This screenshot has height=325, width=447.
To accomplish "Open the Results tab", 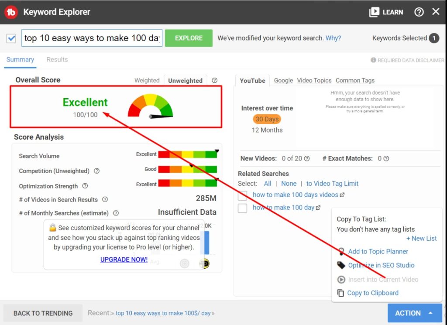I will (x=57, y=59).
